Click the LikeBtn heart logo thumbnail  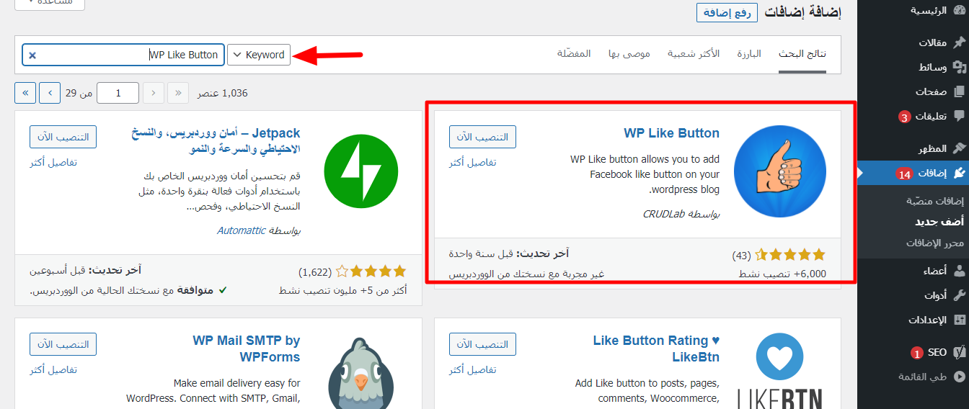click(780, 371)
